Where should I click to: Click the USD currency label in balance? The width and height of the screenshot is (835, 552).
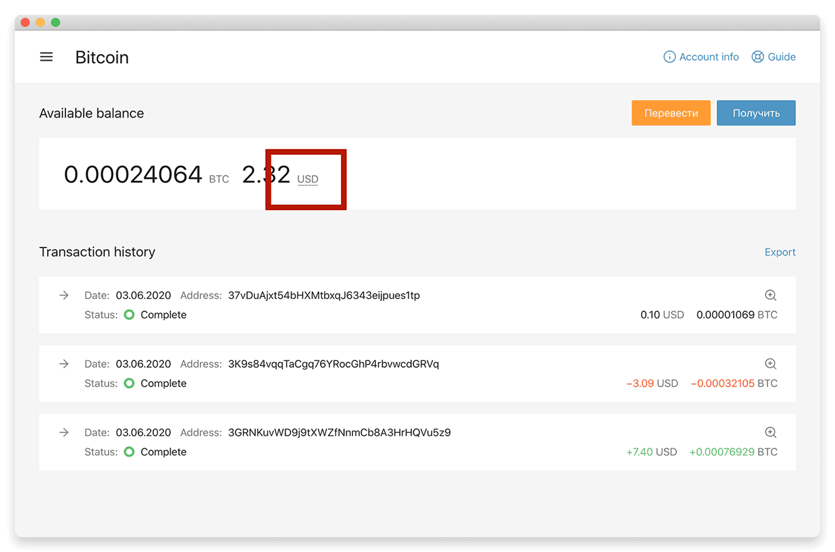pos(308,179)
